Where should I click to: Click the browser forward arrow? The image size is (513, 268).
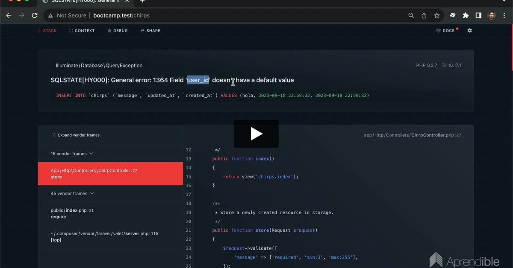point(22,15)
